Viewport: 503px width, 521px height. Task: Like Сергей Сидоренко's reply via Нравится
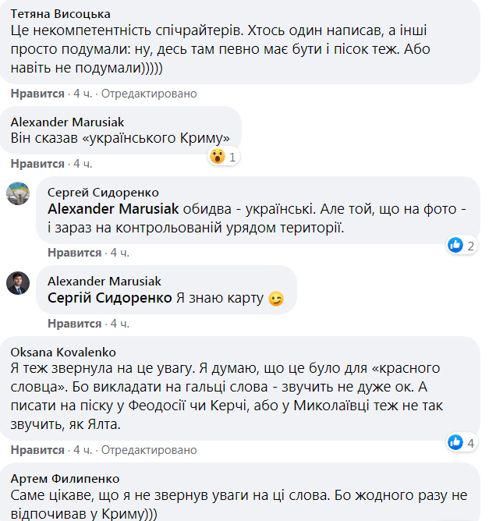pos(75,253)
